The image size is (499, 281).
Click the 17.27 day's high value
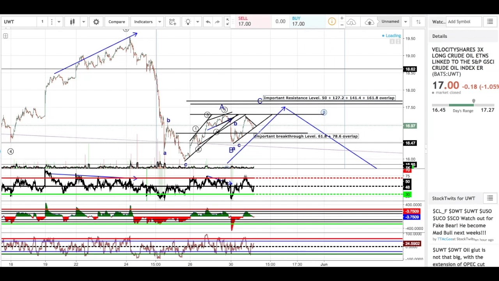pyautogui.click(x=487, y=110)
